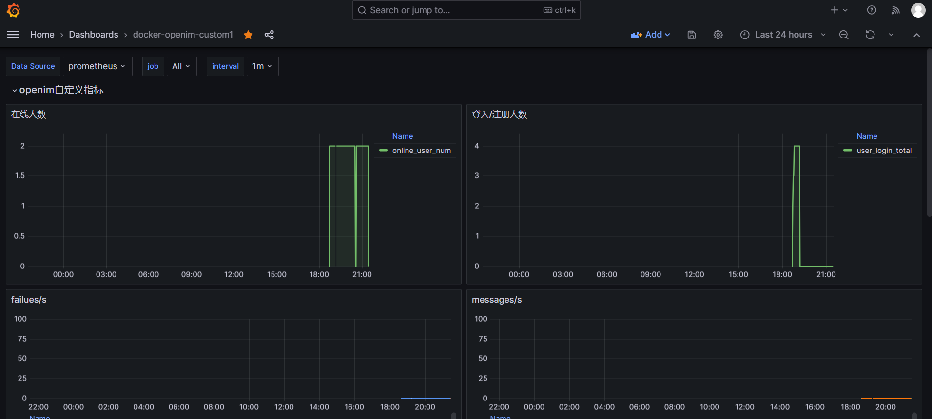
Task: Open the hamburger navigation menu
Action: click(13, 35)
